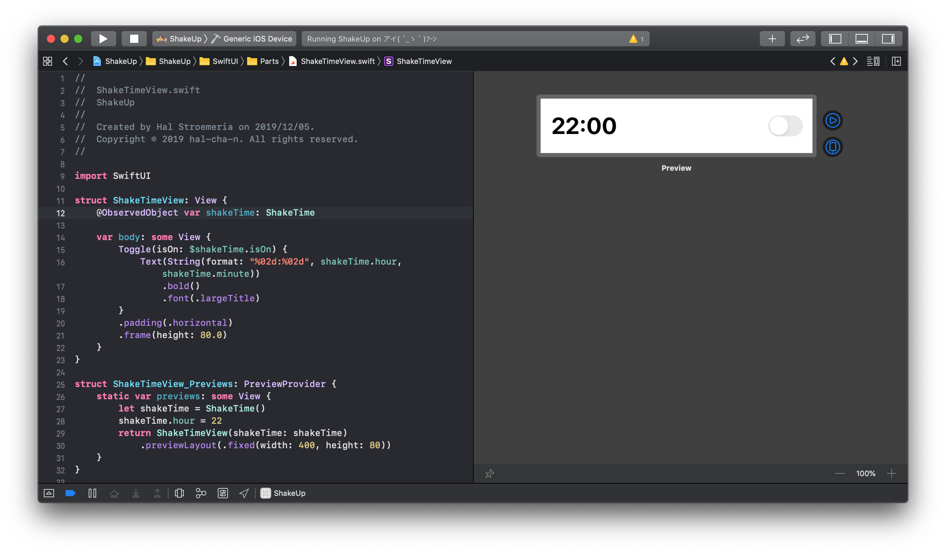This screenshot has height=553, width=946.
Task: Click the Run (play) button
Action: coord(103,39)
